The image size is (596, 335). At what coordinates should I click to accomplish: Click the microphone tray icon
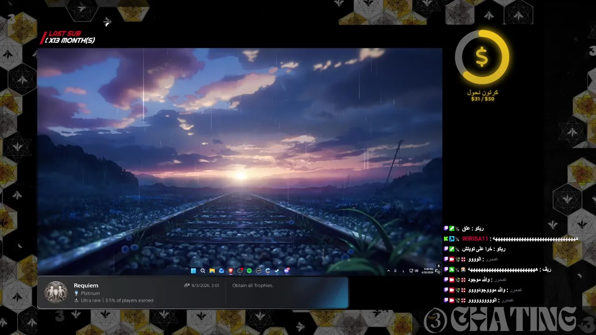(395, 271)
